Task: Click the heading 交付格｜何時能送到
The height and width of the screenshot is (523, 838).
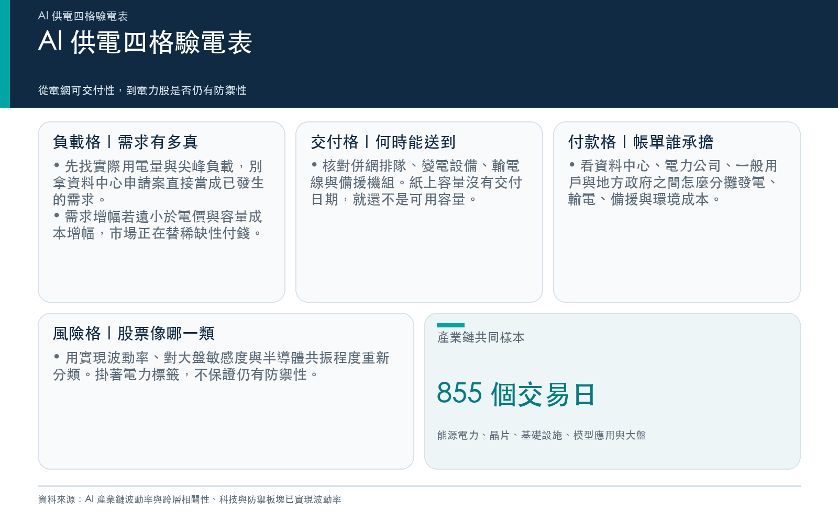Action: [383, 142]
